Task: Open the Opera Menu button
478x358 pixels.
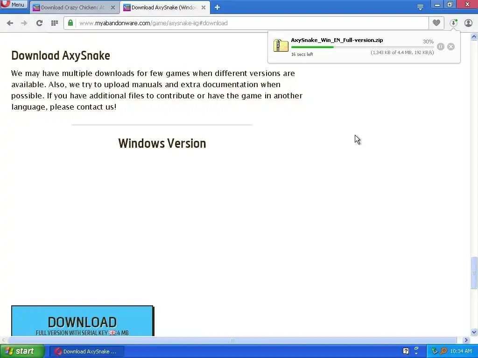Action: pyautogui.click(x=14, y=5)
